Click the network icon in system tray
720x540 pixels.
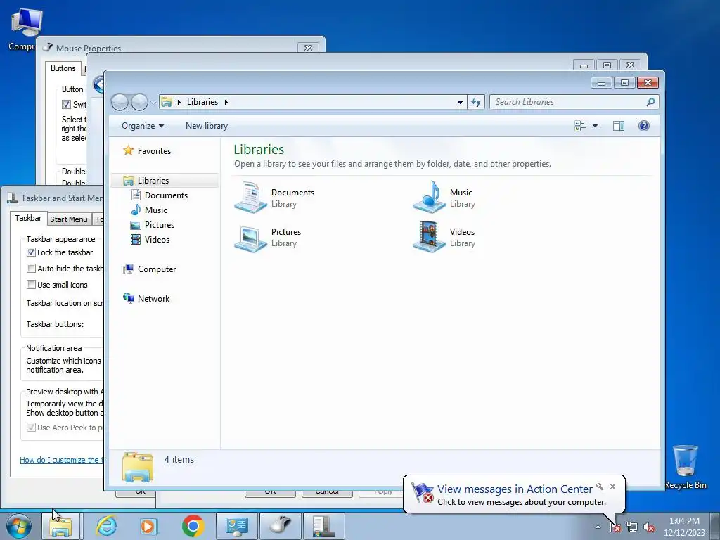632,527
